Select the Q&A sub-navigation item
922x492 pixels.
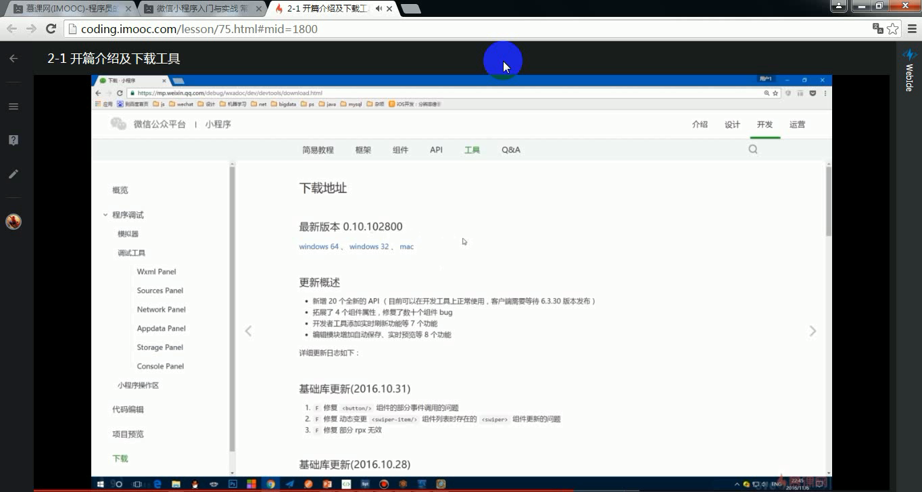pos(511,150)
